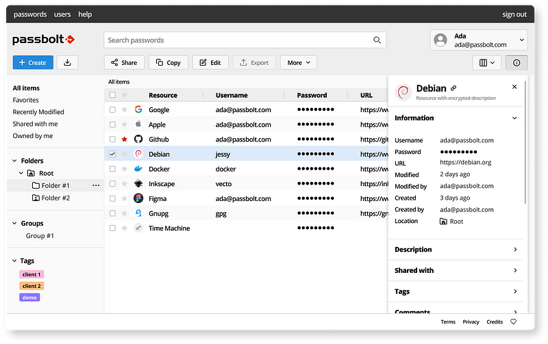The width and height of the screenshot is (548, 344).
Task: Favorite the Time Machine row star
Action: pos(125,228)
